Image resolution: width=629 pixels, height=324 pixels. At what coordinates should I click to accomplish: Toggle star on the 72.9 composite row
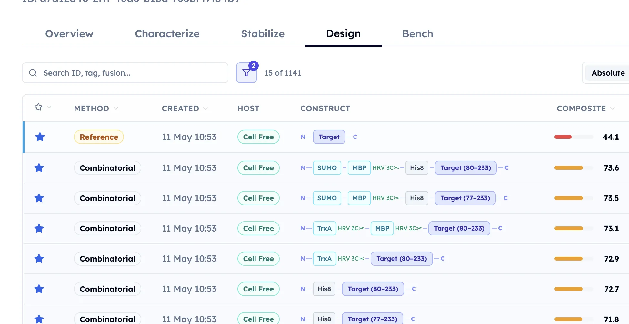click(39, 259)
